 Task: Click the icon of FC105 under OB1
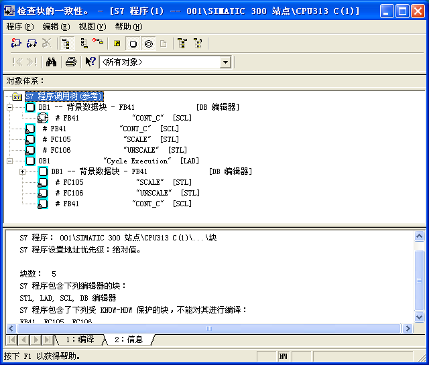(43, 182)
